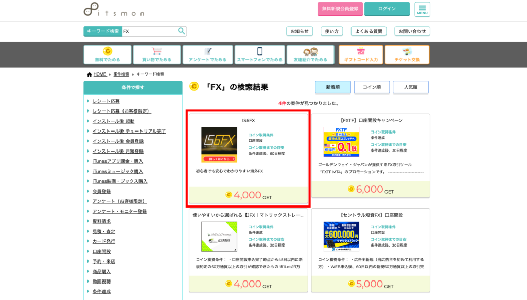Image resolution: width=527 pixels, height=300 pixels.
Task: Filter by 見積・査定
Action: tap(103, 232)
